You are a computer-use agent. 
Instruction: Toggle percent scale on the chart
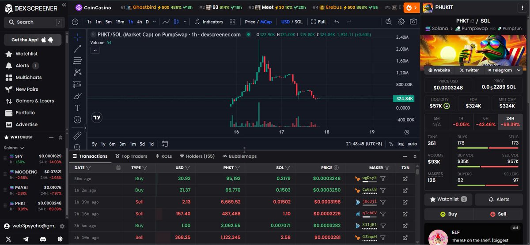point(391,144)
